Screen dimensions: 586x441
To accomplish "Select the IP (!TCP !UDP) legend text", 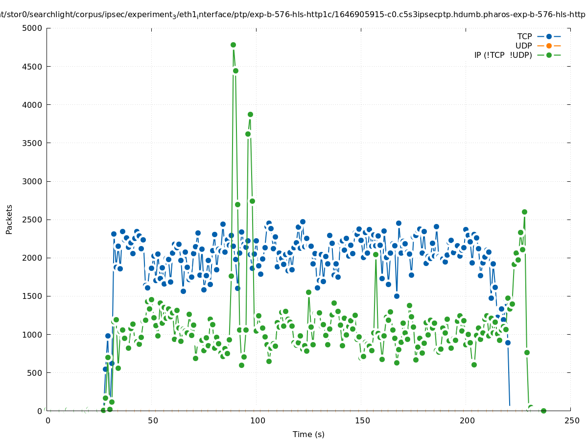I will 503,55.
